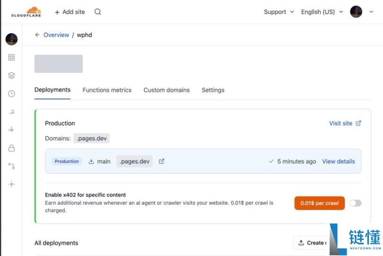383x256 pixels.
Task: Open the crosshair node sidebar icon
Action: [x=11, y=129]
